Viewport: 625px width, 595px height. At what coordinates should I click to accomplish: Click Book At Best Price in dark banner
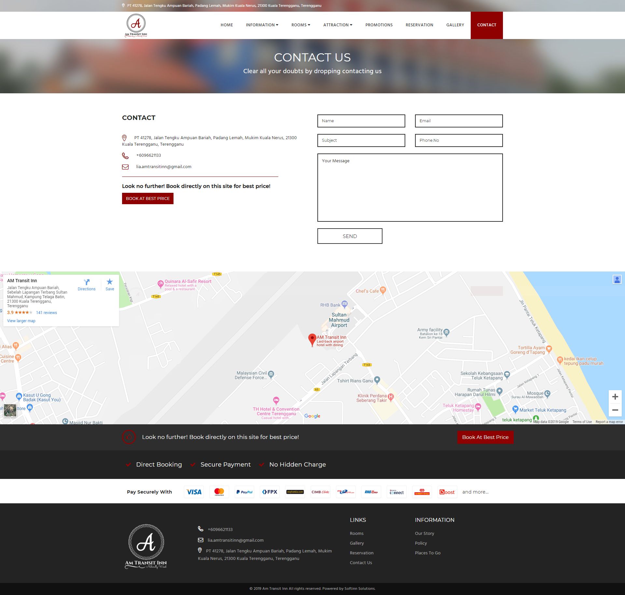[485, 437]
